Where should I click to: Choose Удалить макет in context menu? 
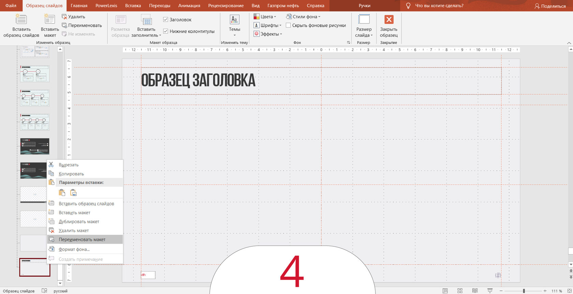coord(85,230)
